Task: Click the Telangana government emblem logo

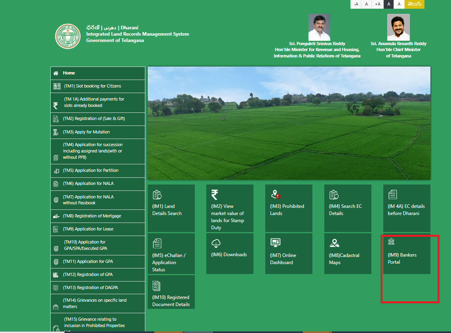Action: click(68, 36)
